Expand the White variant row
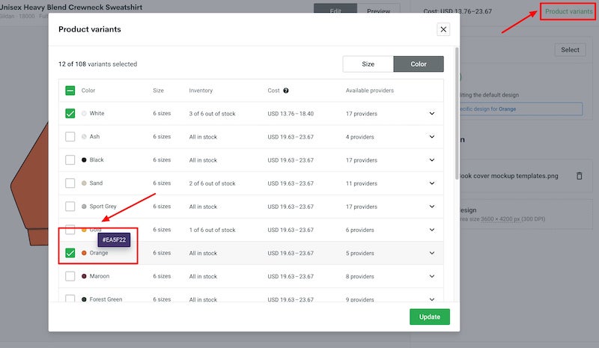The image size is (599, 348). tap(431, 114)
